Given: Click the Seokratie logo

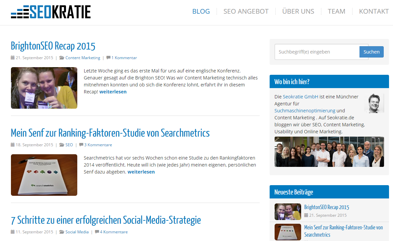Looking at the screenshot, I should (x=50, y=11).
